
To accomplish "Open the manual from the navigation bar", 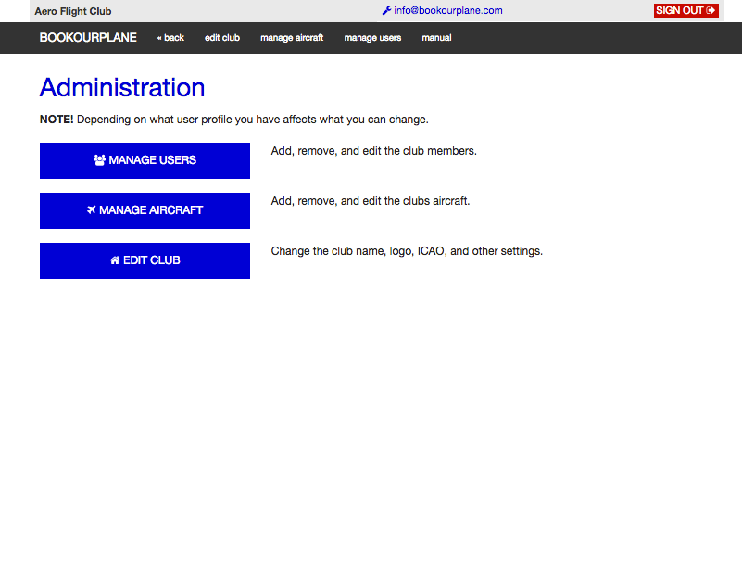I will [436, 38].
